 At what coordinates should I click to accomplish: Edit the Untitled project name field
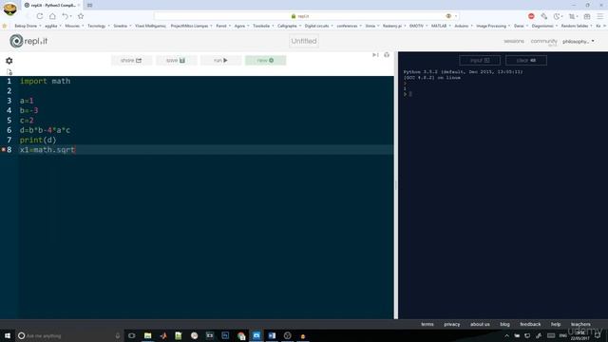click(x=304, y=41)
